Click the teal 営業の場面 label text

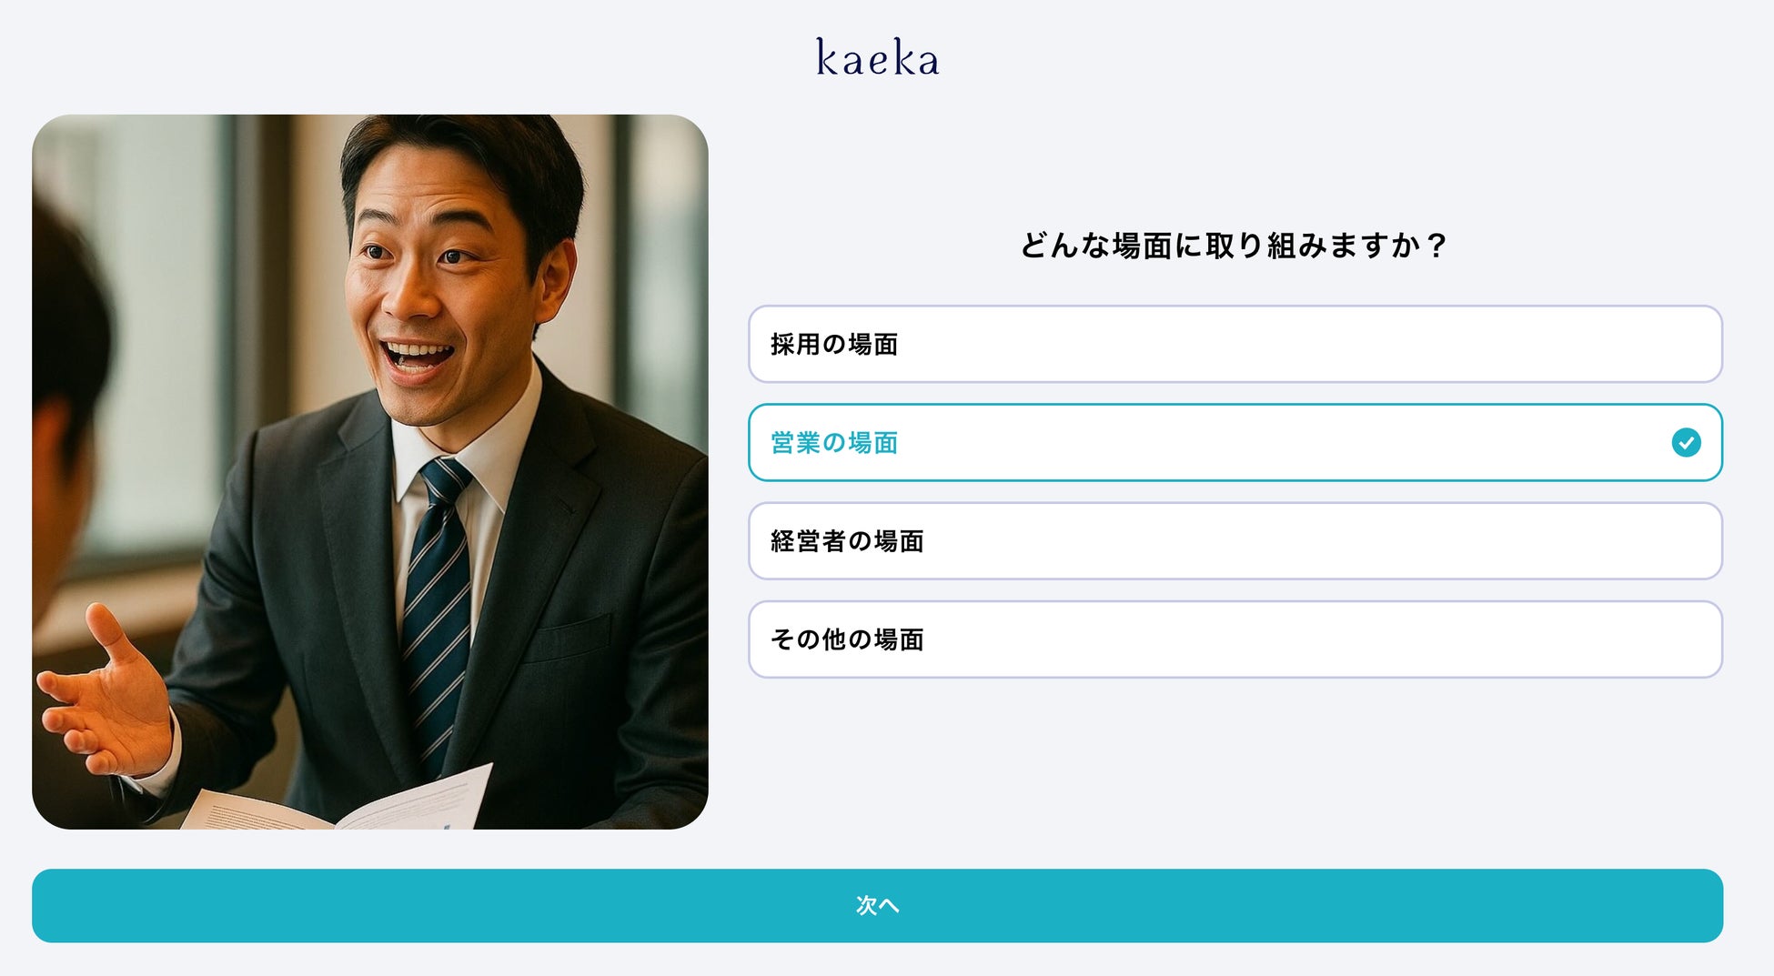coord(834,442)
